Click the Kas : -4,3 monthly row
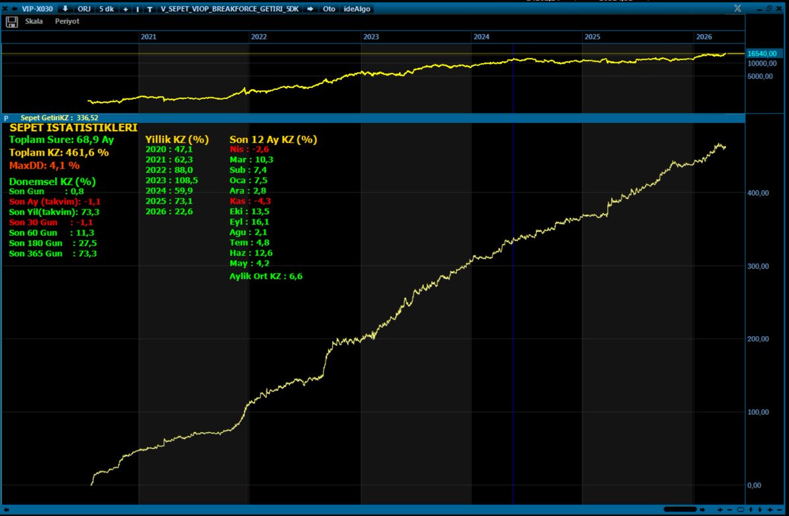The image size is (789, 516). [x=250, y=201]
